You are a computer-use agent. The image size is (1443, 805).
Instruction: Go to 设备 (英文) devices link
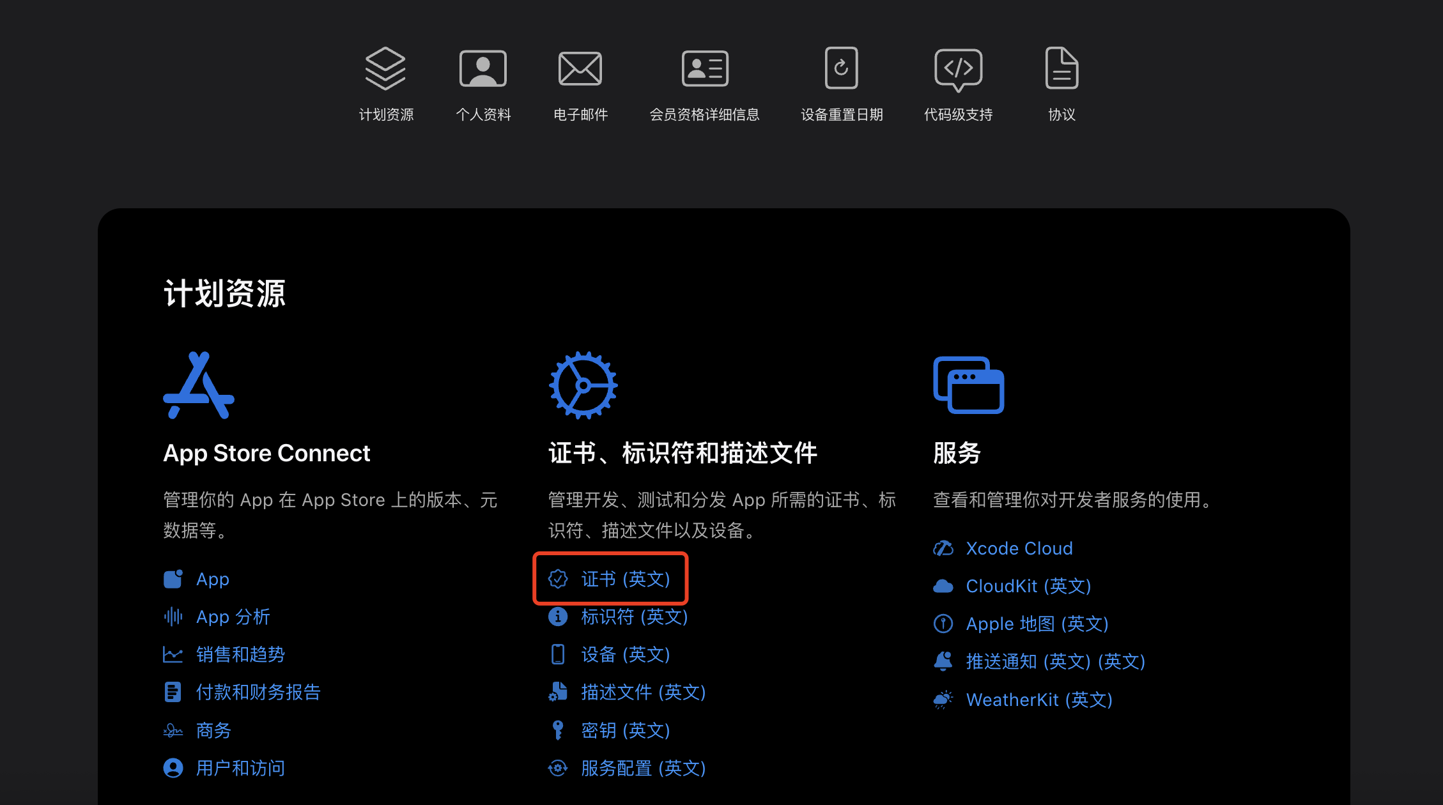[x=624, y=654]
